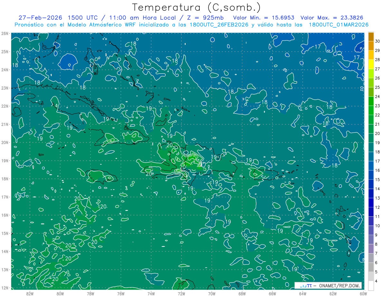Click the 19N latitude axis label
Image resolution: width=386 pixels, height=298 pixels.
click(5, 160)
